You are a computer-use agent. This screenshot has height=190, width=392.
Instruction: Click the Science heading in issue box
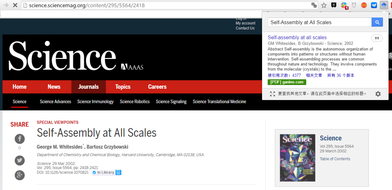click(331, 138)
